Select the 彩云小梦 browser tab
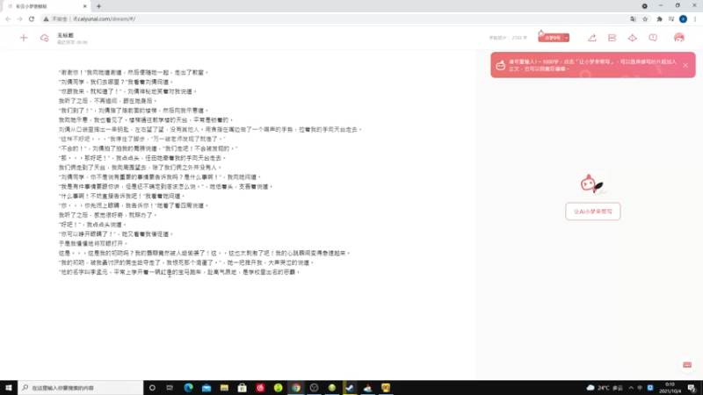The width and height of the screenshot is (703, 395). coord(45,6)
